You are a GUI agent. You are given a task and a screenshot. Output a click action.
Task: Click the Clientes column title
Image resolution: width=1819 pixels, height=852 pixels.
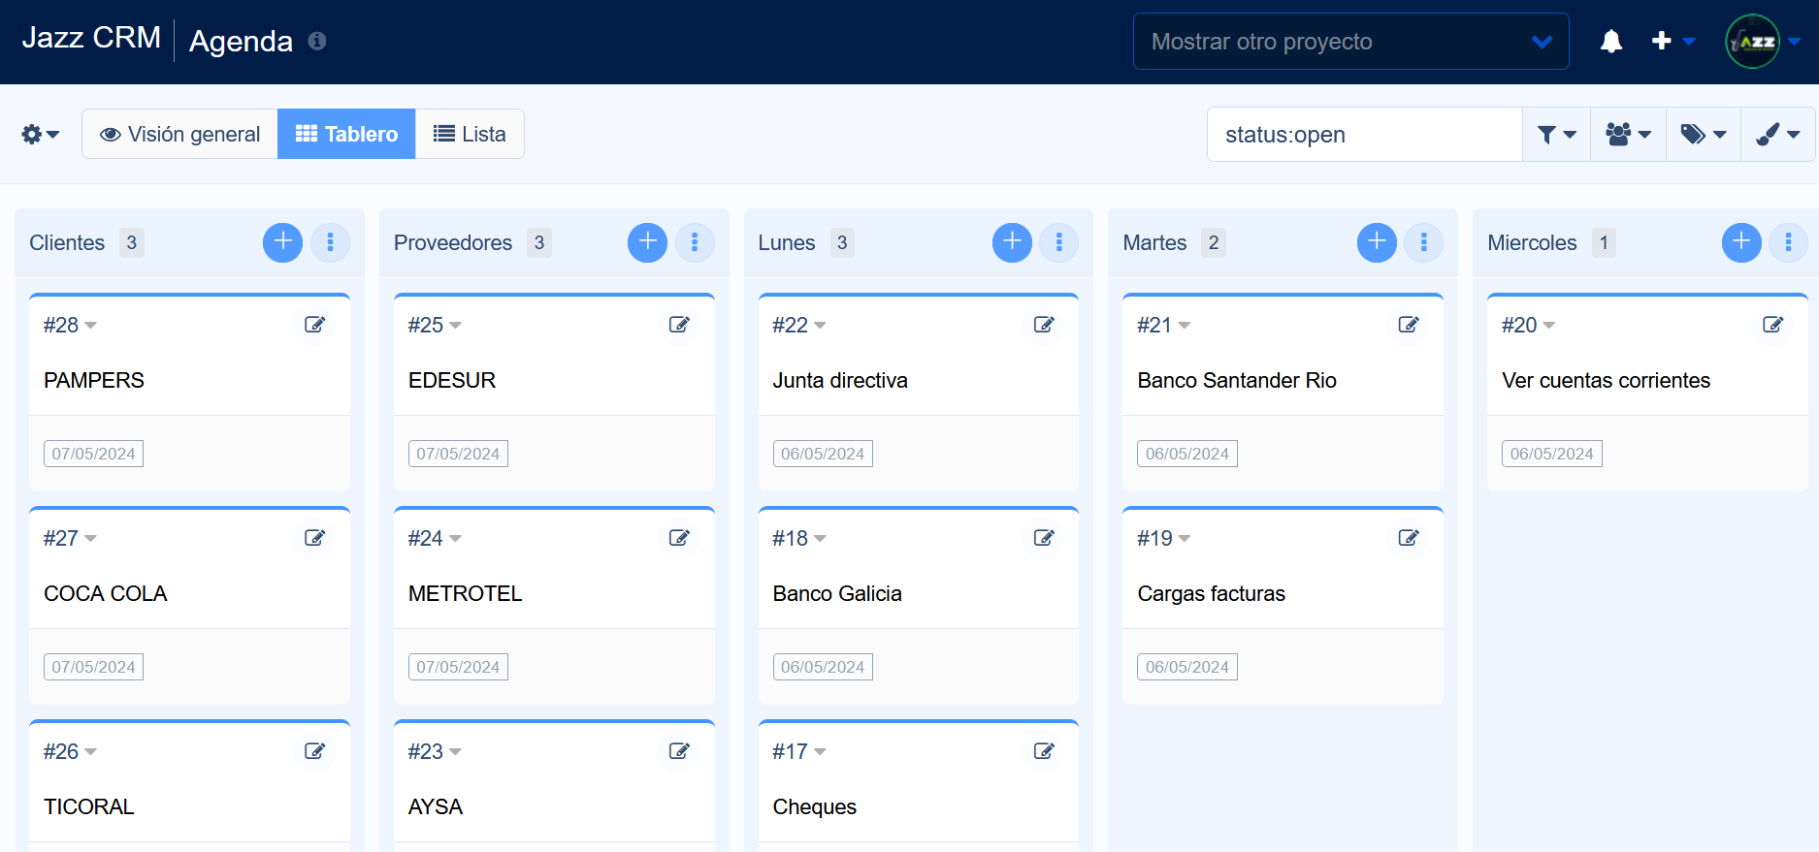(67, 242)
